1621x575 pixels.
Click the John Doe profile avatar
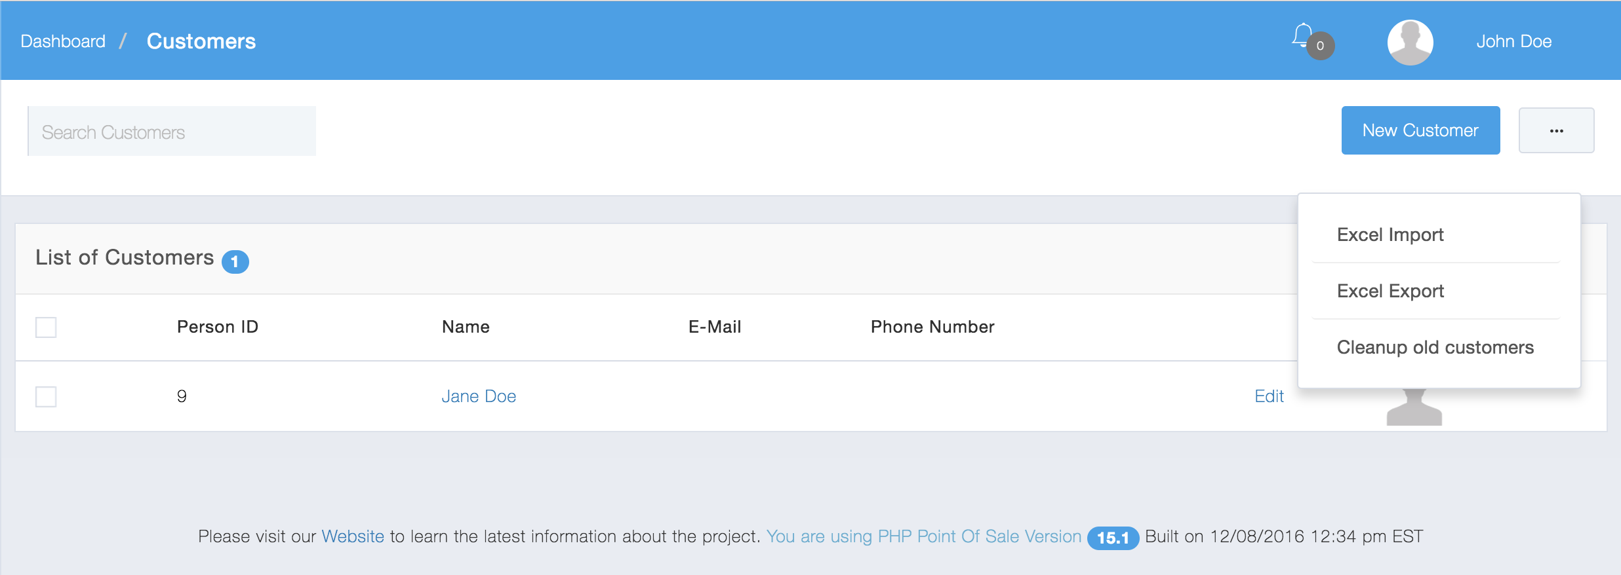[1410, 42]
